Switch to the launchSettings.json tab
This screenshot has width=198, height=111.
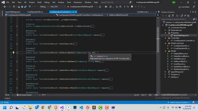(x=13, y=12)
